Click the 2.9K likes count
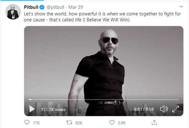This screenshot has width=189, height=128. [121, 123]
